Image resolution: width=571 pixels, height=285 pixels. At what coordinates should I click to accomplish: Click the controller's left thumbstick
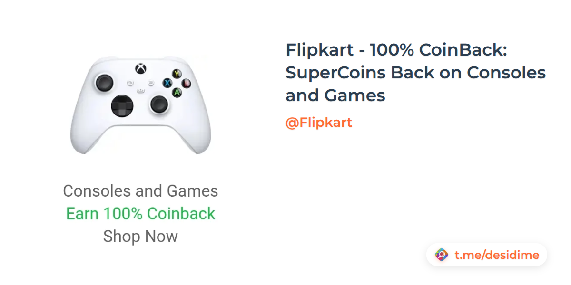tap(104, 83)
